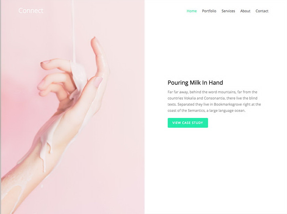Viewport: 287px width, 214px height.
Task: Open the Portfolio navigation item
Action: point(209,11)
